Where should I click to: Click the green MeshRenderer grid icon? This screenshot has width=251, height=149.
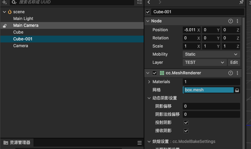[162, 73]
